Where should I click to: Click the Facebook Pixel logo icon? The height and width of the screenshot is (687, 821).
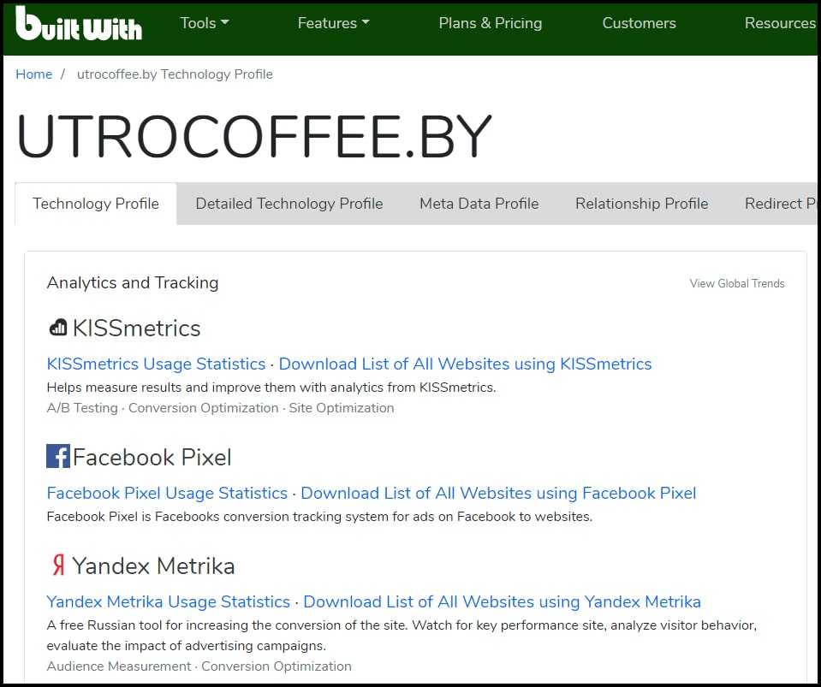pyautogui.click(x=57, y=457)
